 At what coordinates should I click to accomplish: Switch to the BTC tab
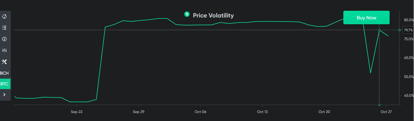(4, 84)
